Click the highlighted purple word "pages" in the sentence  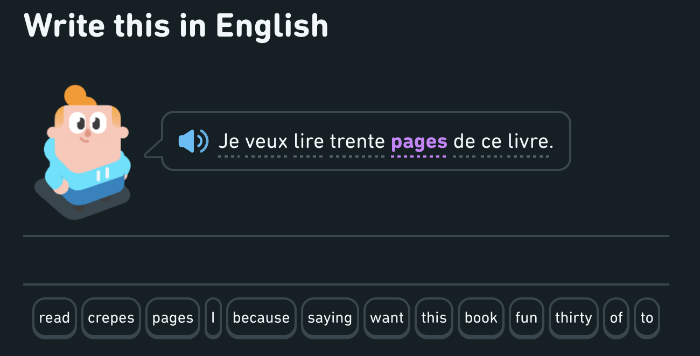(419, 142)
